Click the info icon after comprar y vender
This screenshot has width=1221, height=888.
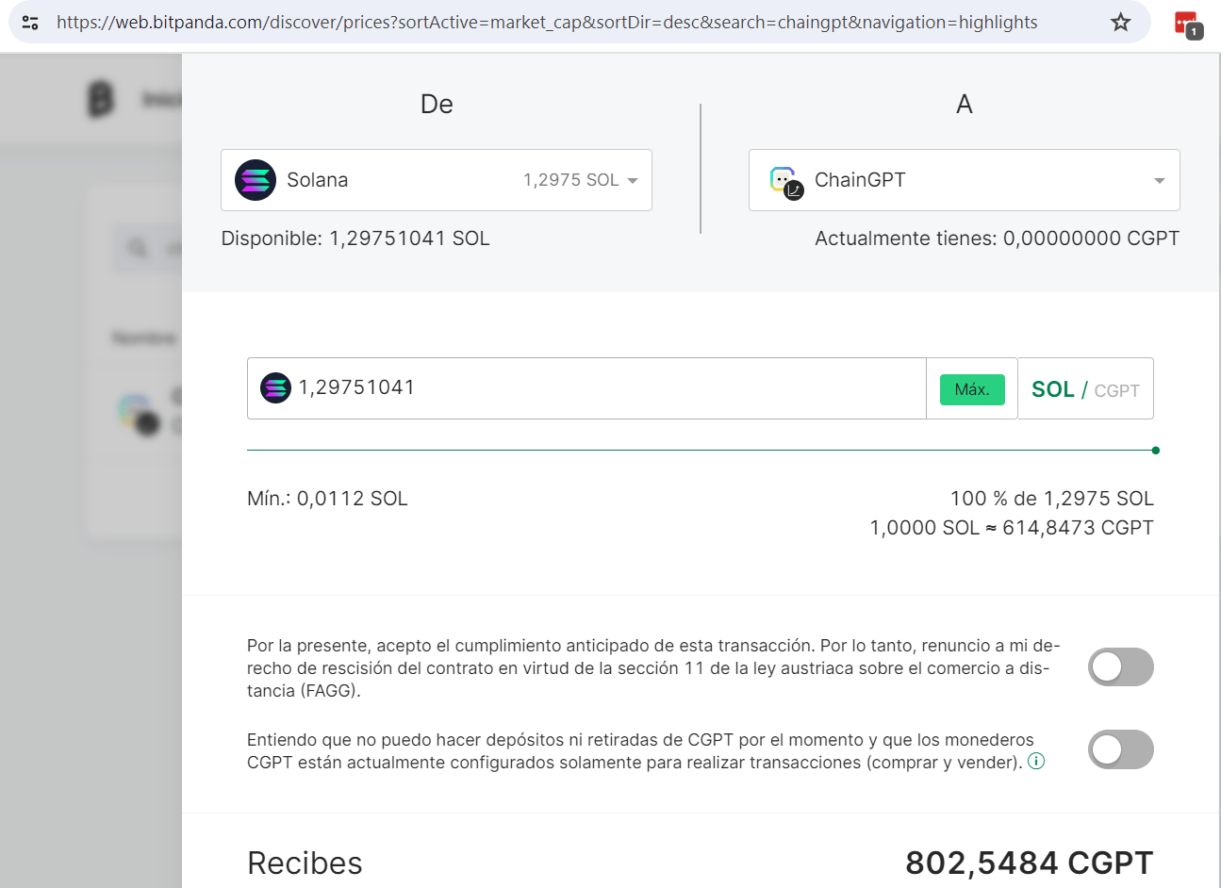click(x=1036, y=762)
